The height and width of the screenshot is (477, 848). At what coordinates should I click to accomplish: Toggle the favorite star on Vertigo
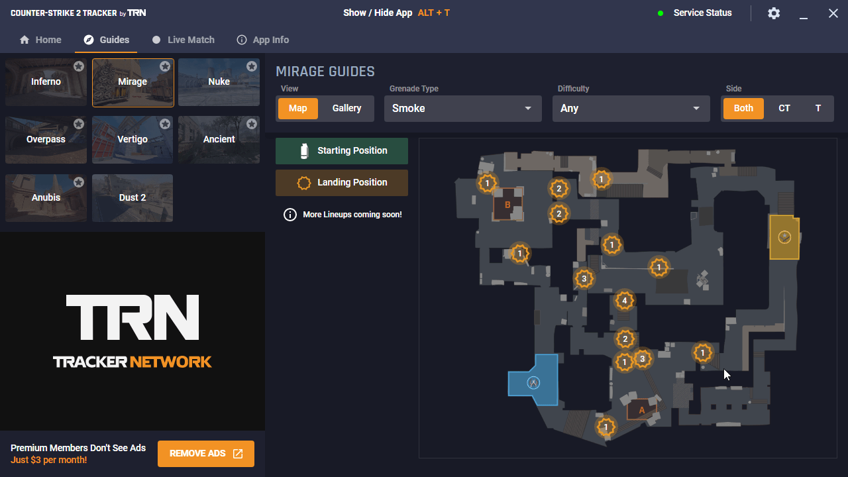[165, 124]
